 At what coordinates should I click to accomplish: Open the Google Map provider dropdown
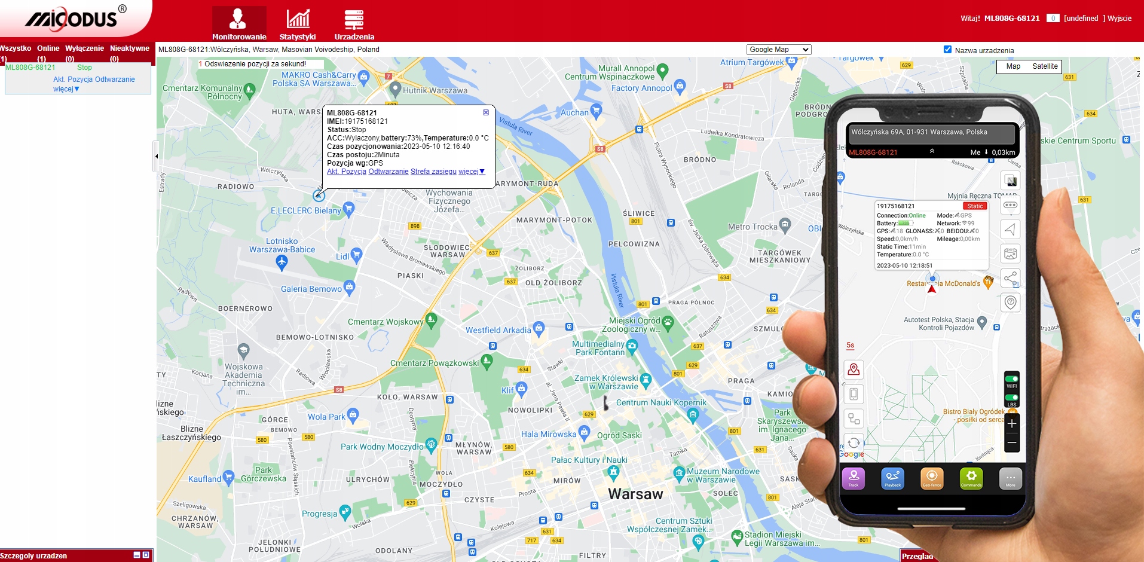[779, 50]
